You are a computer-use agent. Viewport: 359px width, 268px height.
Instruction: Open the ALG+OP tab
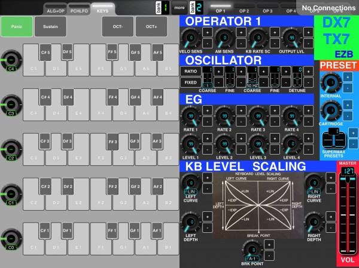[56, 9]
